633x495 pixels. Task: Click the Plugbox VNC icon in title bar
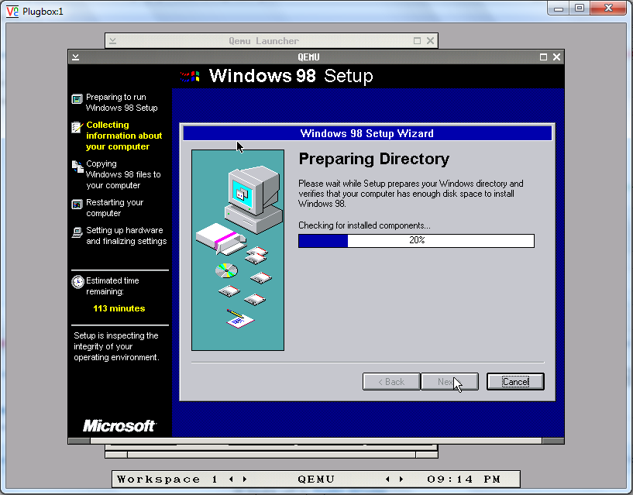[x=12, y=12]
